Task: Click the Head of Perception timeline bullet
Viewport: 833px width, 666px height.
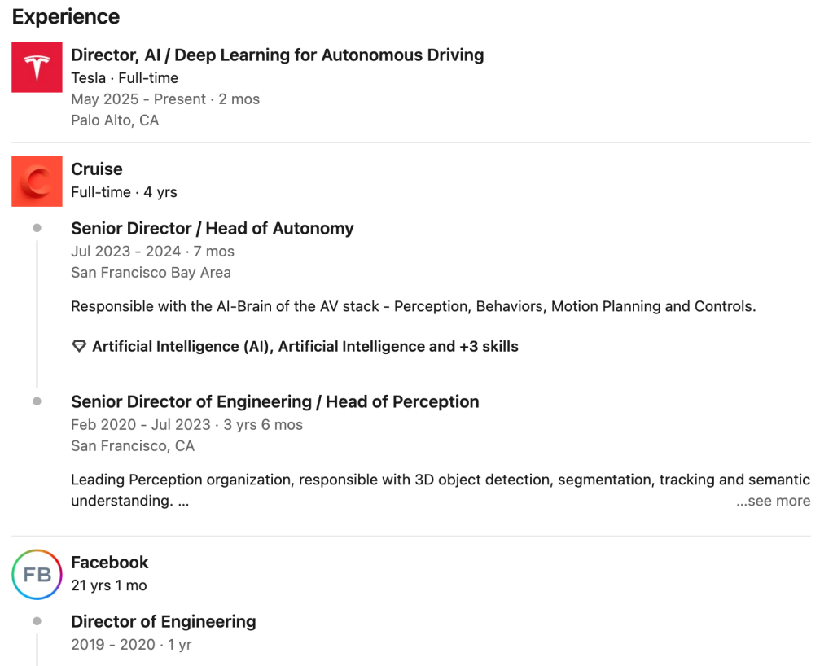Action: pyautogui.click(x=37, y=401)
